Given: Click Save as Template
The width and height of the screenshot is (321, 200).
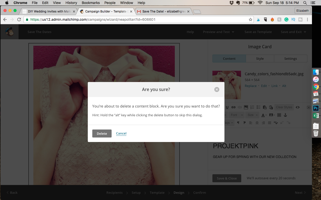Looking at the screenshot, I should [258, 32].
